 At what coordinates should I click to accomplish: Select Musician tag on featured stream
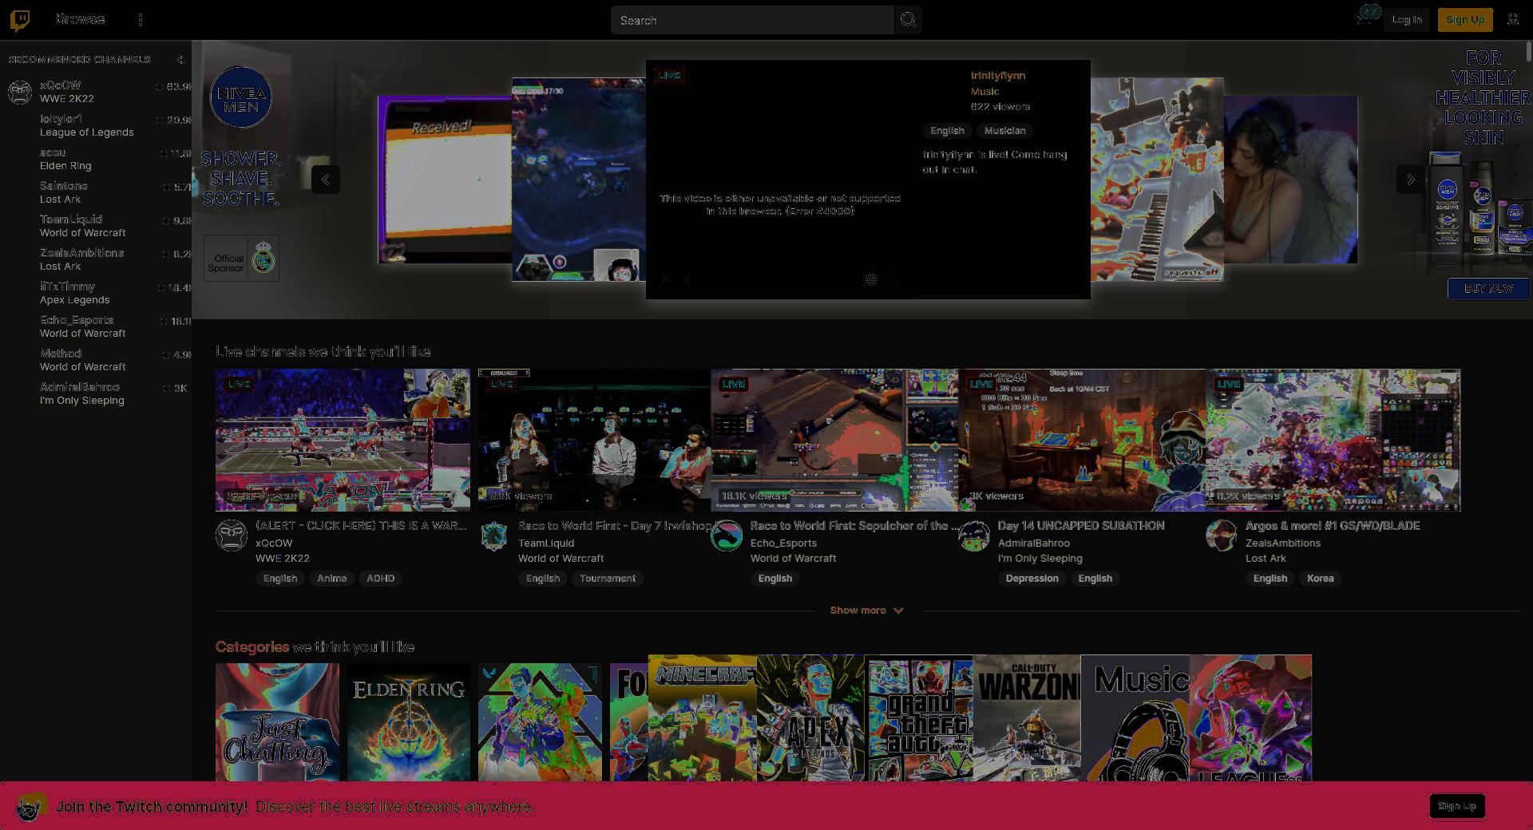[x=1004, y=131]
